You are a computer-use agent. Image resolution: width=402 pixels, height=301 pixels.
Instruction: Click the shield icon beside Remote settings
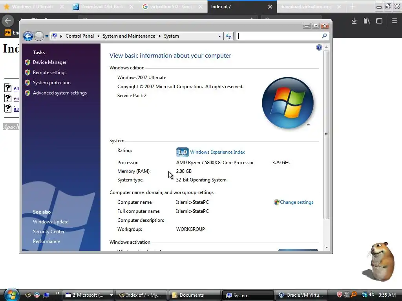pyautogui.click(x=27, y=73)
